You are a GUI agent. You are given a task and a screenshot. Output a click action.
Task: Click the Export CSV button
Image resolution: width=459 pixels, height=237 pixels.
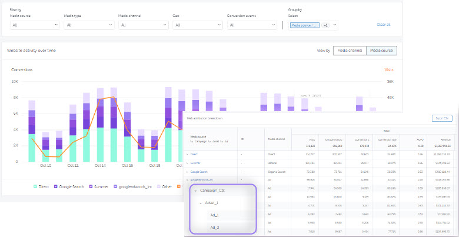[442, 118]
